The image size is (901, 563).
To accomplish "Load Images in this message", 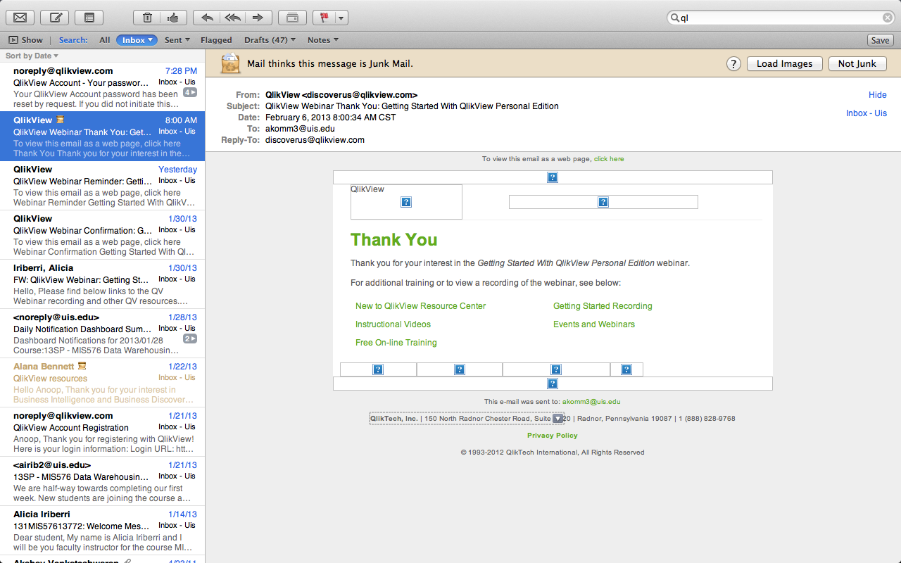I will [x=784, y=63].
